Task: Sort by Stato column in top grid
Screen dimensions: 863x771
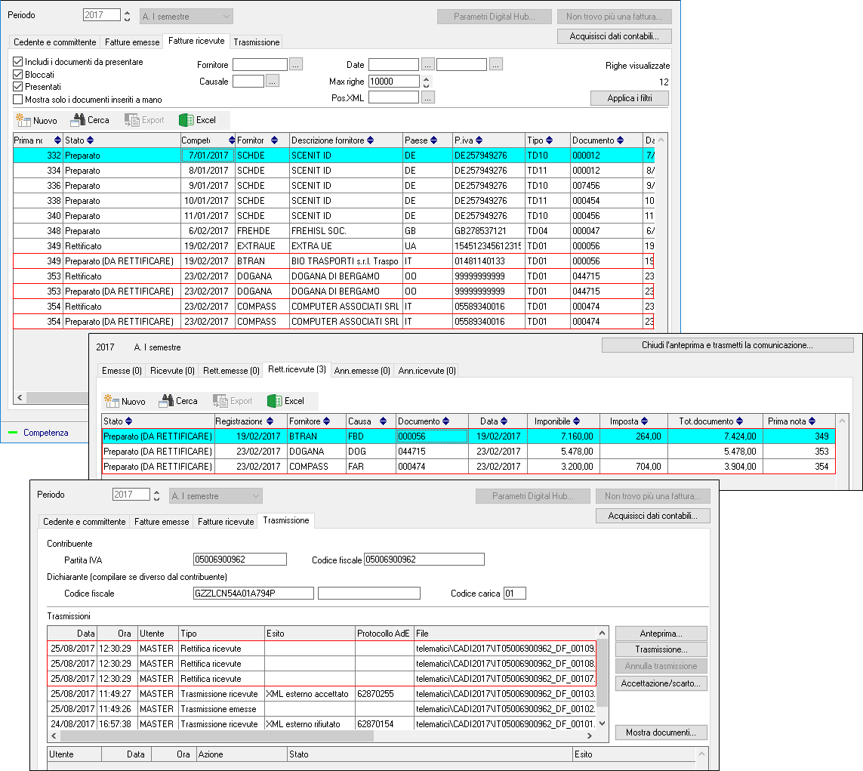Action: pos(91,140)
